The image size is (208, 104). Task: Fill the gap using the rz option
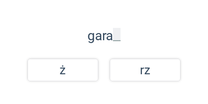tap(145, 70)
